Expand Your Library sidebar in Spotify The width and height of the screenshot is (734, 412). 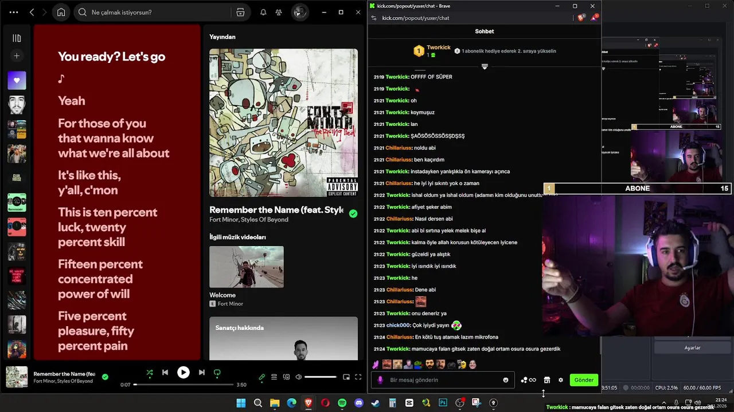click(17, 38)
